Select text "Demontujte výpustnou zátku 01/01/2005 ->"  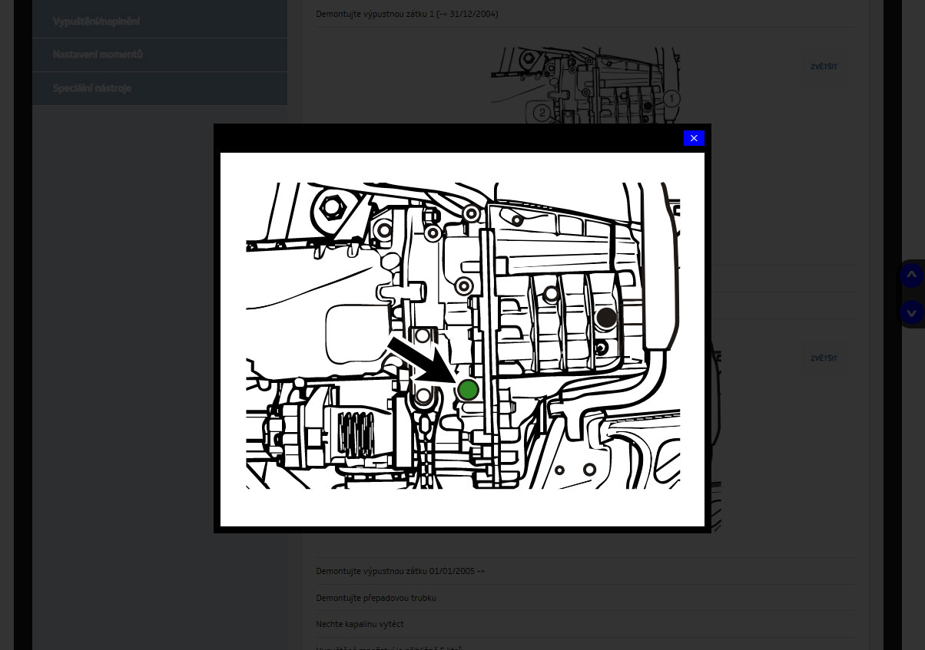(x=400, y=571)
